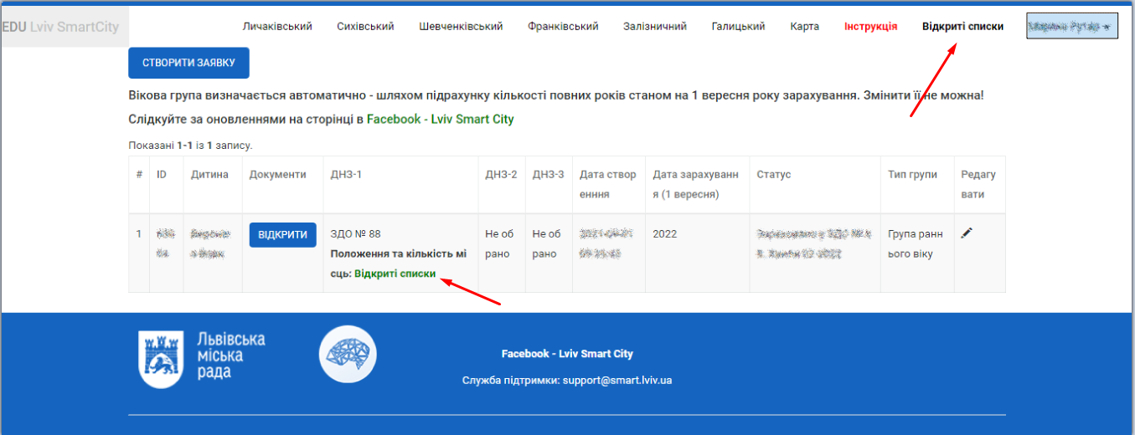The width and height of the screenshot is (1135, 435).
Task: Open the red Інструкція menu link
Action: 870,27
